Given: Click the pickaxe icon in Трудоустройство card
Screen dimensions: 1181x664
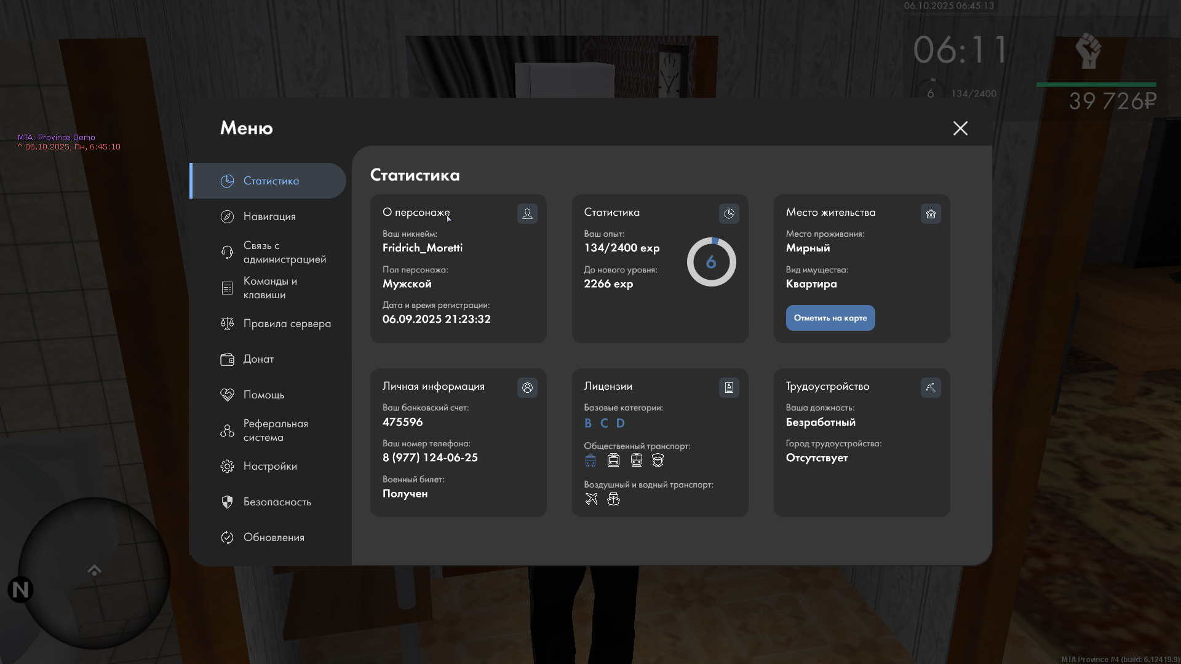Looking at the screenshot, I should pyautogui.click(x=931, y=387).
